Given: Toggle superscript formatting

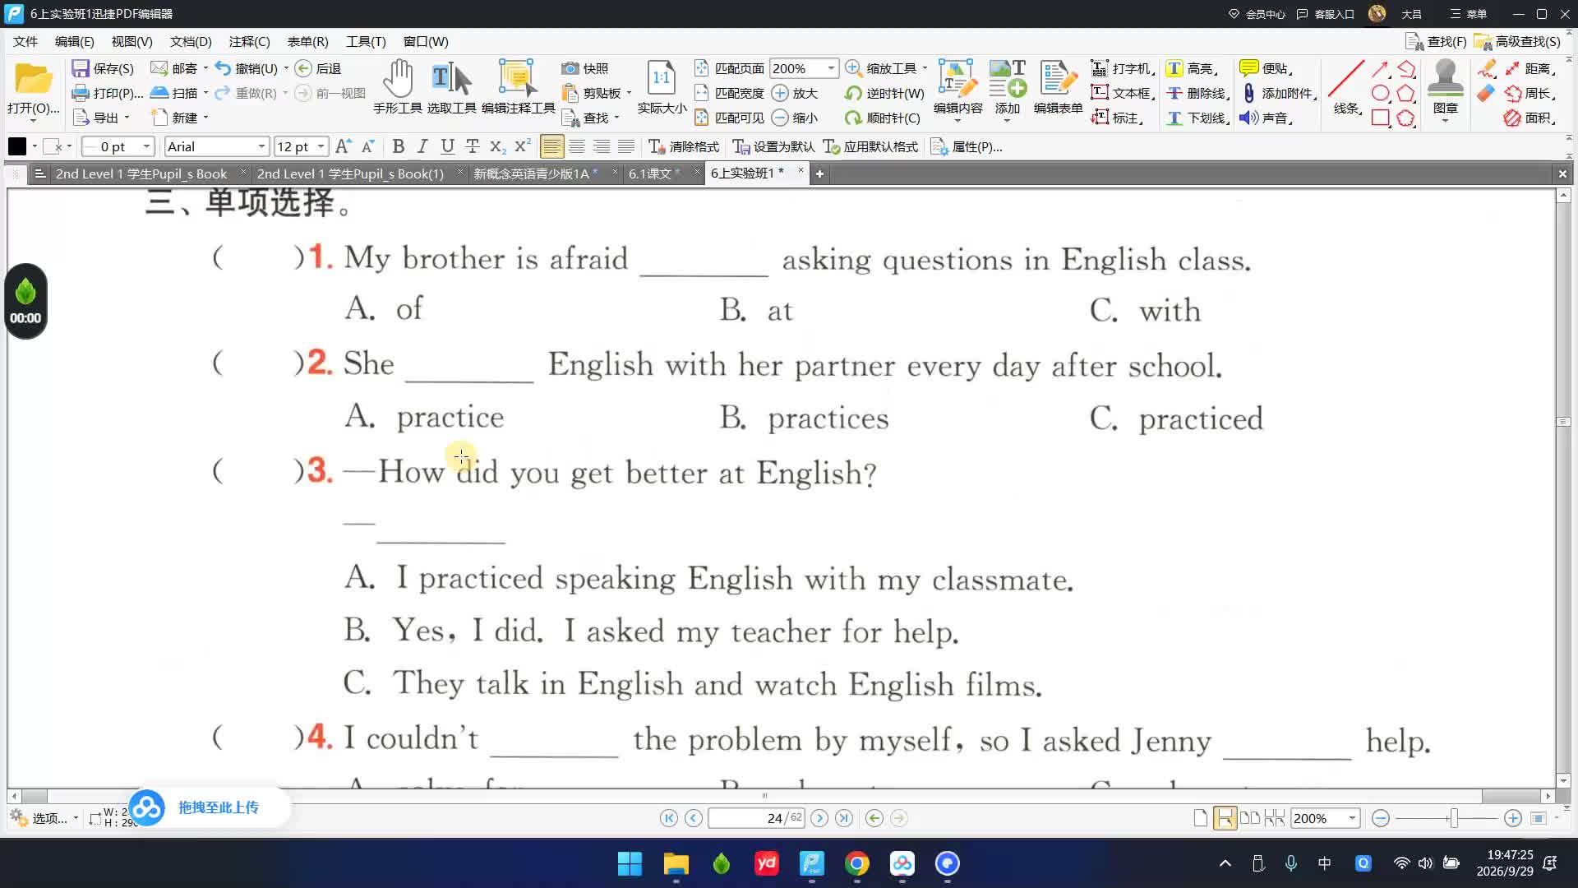Looking at the screenshot, I should [522, 146].
